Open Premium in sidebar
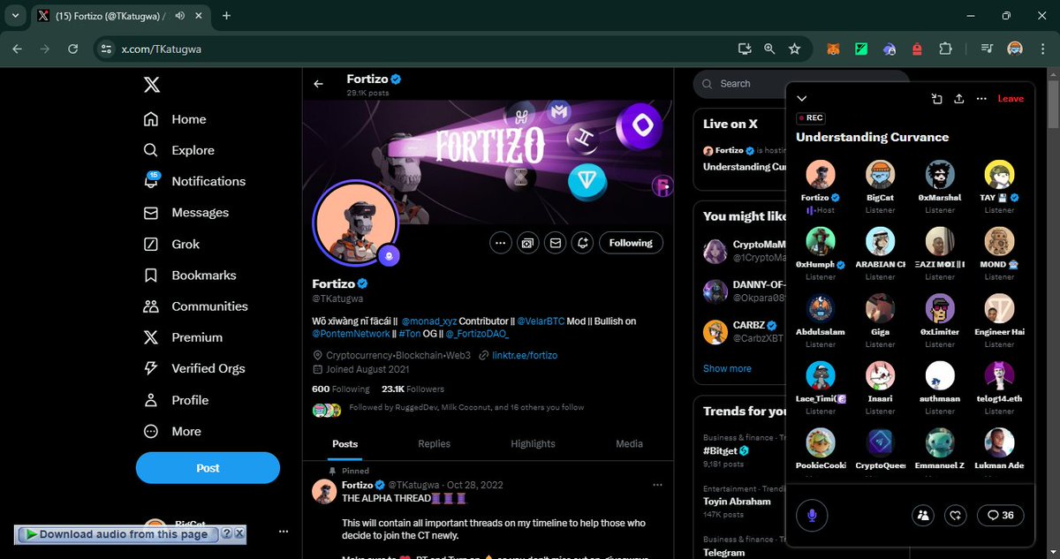 [184, 337]
